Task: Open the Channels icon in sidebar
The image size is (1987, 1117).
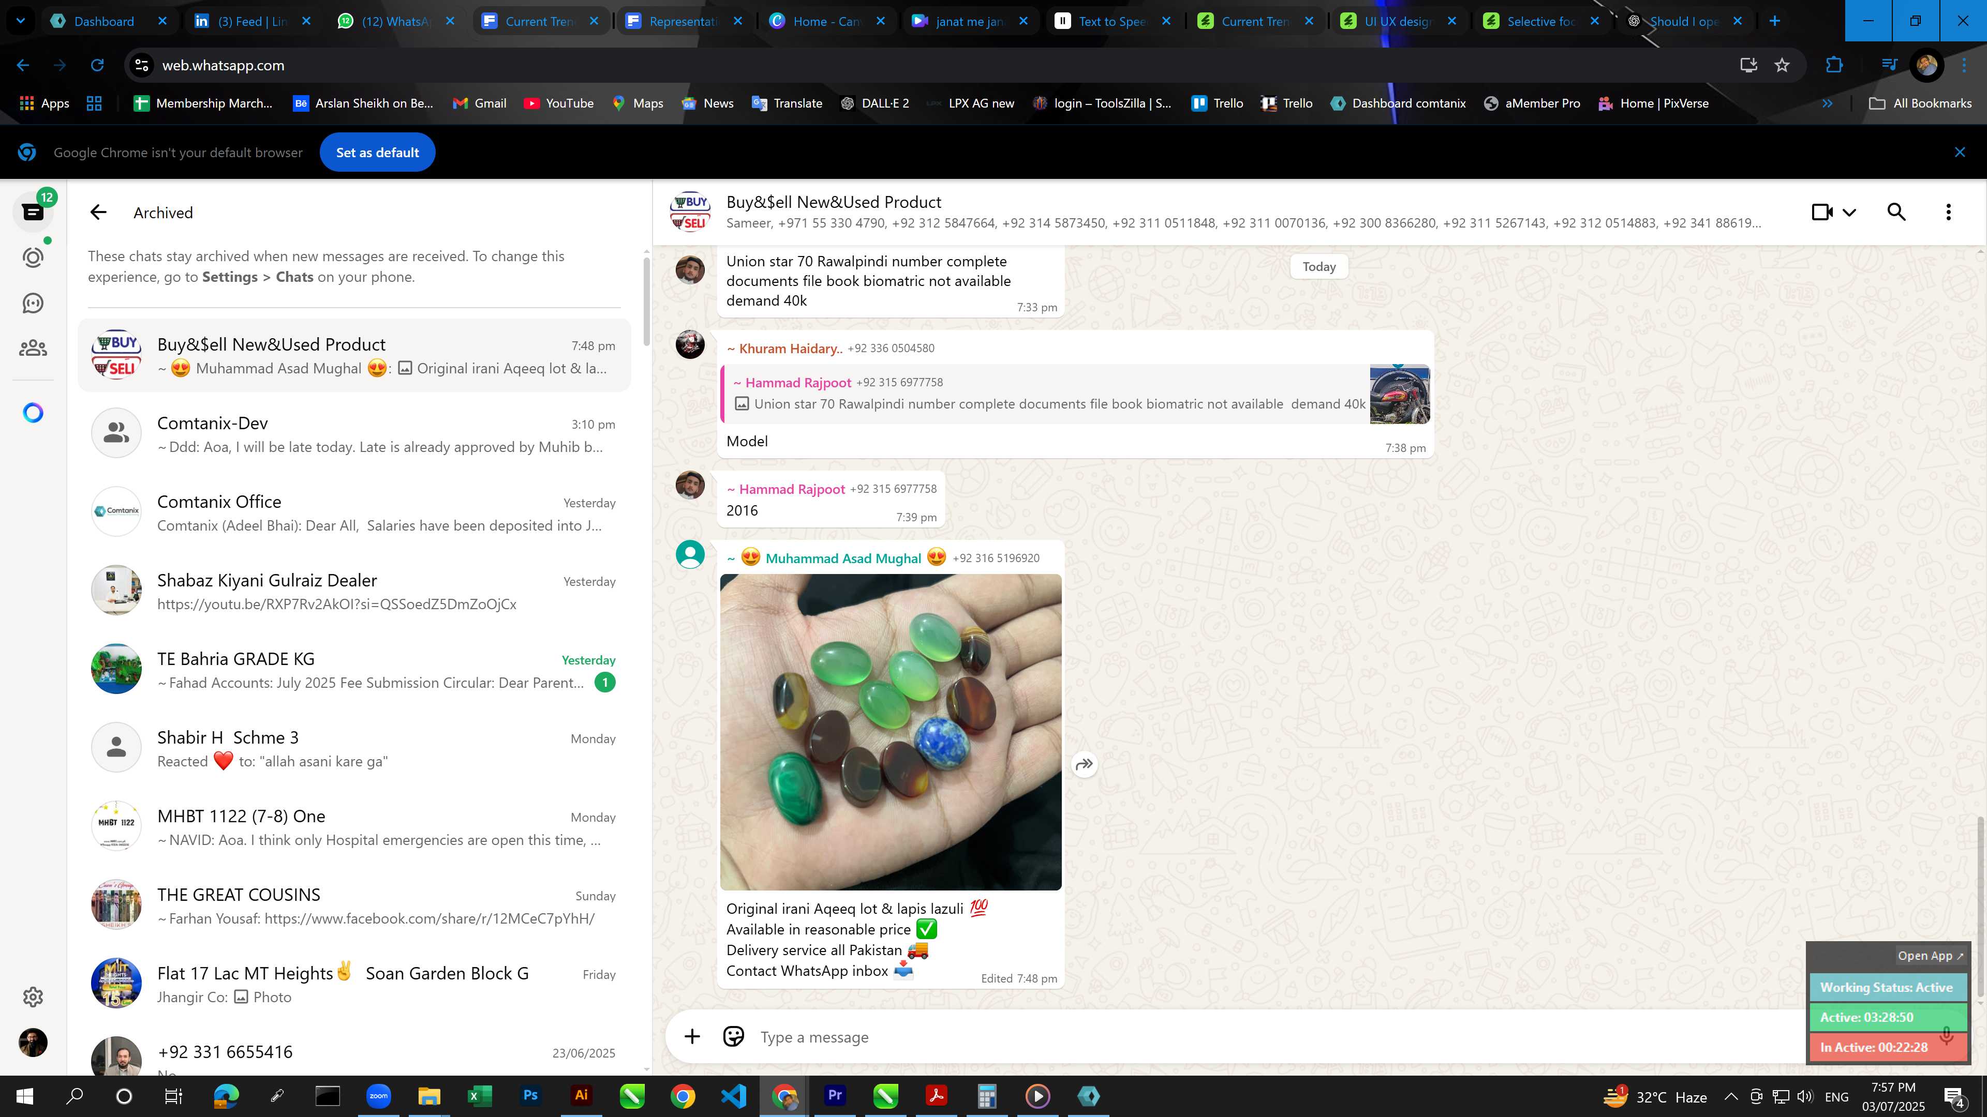Action: click(33, 303)
